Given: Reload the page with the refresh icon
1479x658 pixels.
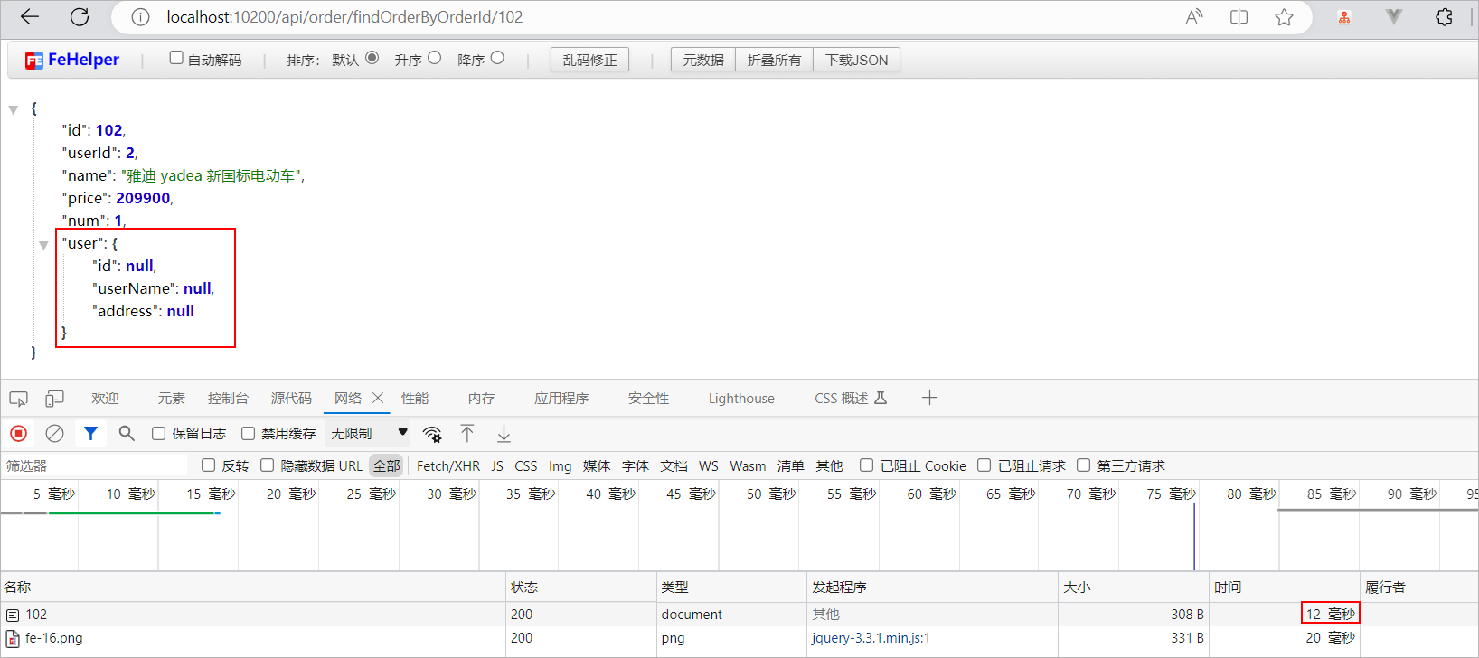Looking at the screenshot, I should click(80, 16).
